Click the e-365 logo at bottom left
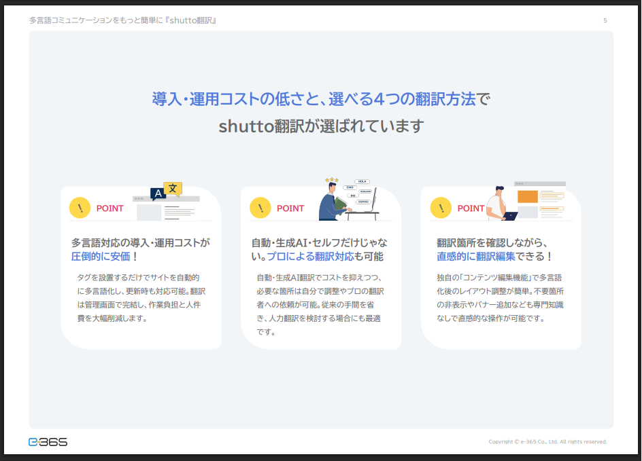Image resolution: width=642 pixels, height=461 pixels. (x=48, y=442)
